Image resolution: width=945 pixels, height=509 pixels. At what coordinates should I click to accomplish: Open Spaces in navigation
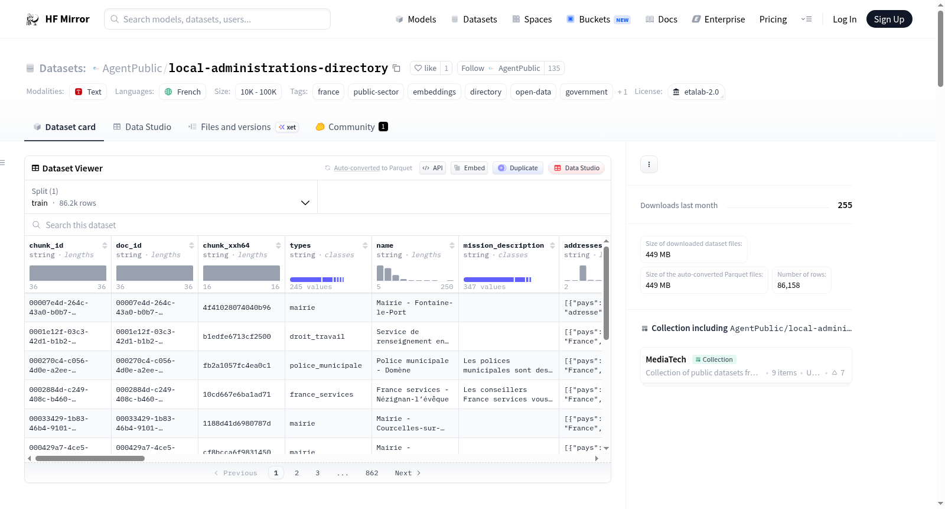click(532, 20)
